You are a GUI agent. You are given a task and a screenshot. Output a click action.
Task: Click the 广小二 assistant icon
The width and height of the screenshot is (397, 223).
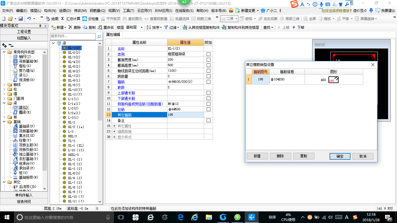pyautogui.click(x=263, y=10)
